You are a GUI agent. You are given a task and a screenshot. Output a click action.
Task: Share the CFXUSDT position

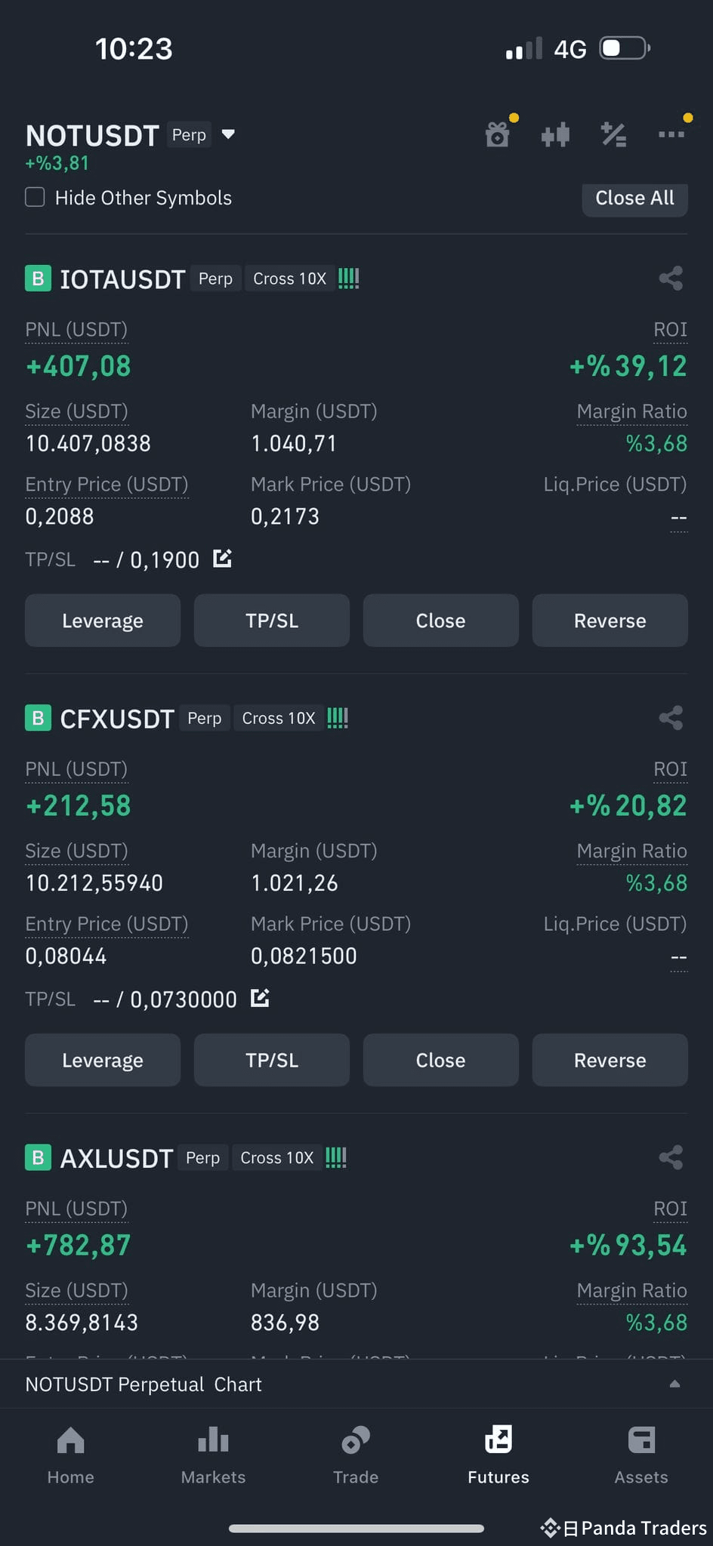(x=671, y=718)
